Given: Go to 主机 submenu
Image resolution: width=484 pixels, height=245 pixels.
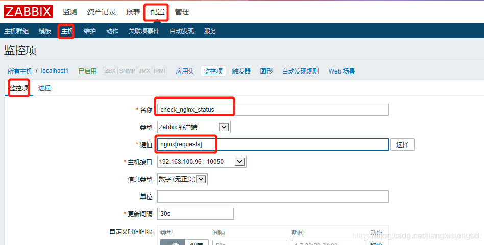Looking at the screenshot, I should (67, 31).
